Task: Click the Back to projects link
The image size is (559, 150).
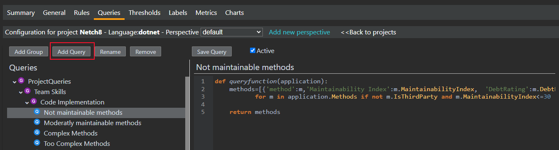Action: (x=368, y=32)
